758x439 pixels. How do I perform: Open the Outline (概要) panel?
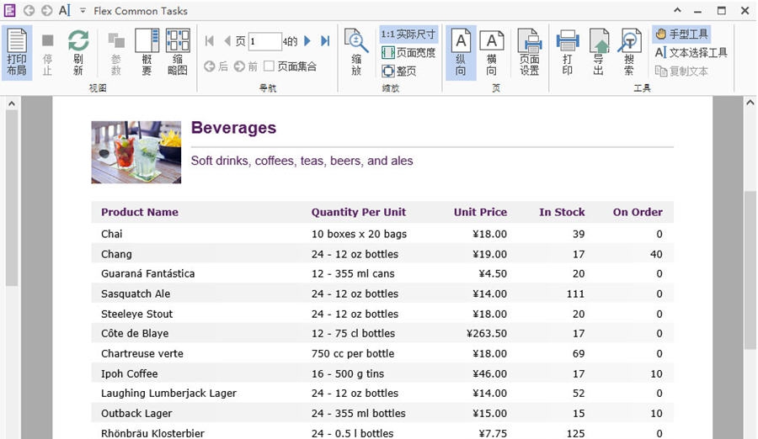[x=147, y=51]
